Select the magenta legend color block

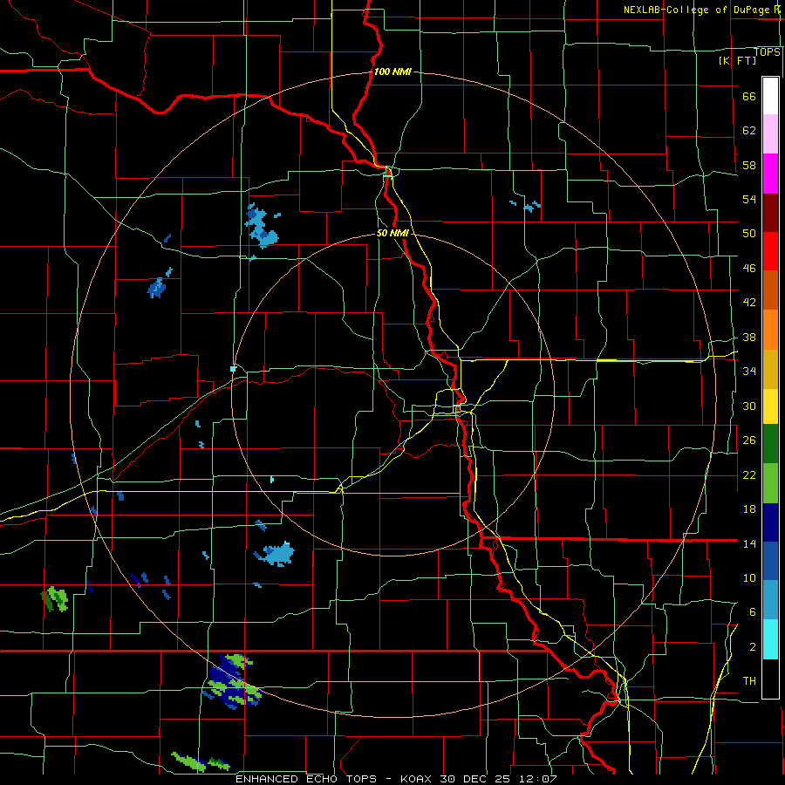tap(770, 174)
